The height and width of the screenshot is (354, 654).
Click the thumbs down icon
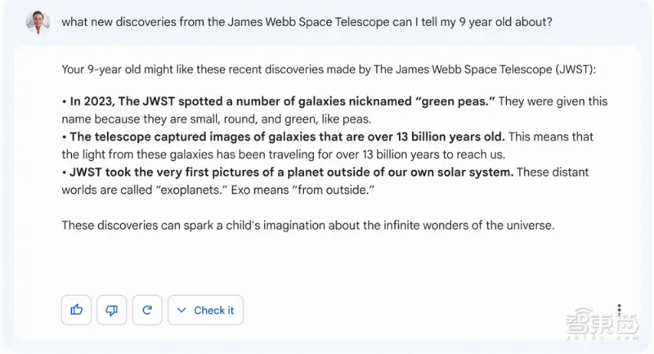(112, 310)
